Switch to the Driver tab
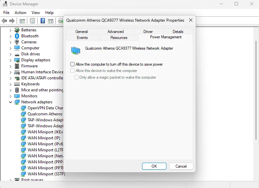 coord(148,32)
